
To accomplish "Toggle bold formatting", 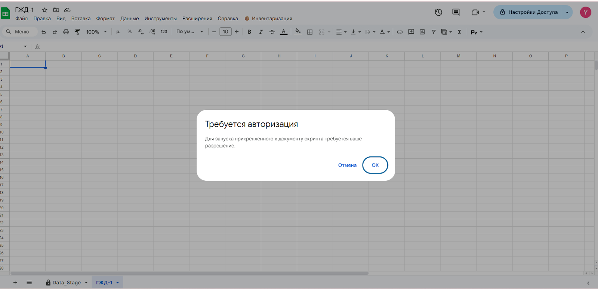I will [249, 32].
